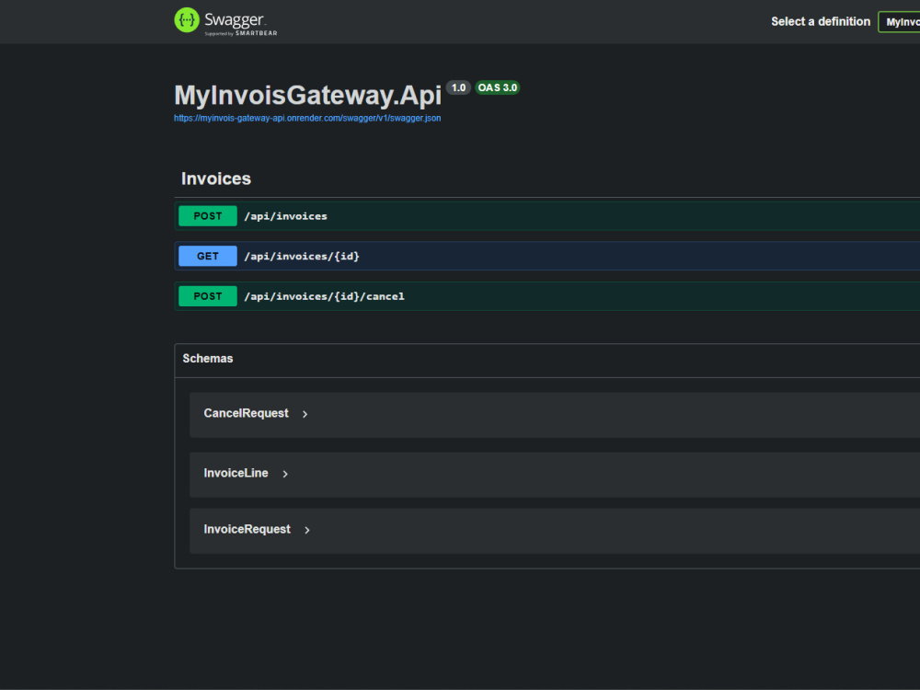Click the OAS 3.0 version badge

[x=497, y=88]
